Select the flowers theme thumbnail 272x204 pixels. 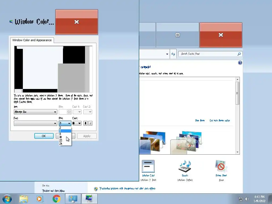tap(186, 143)
